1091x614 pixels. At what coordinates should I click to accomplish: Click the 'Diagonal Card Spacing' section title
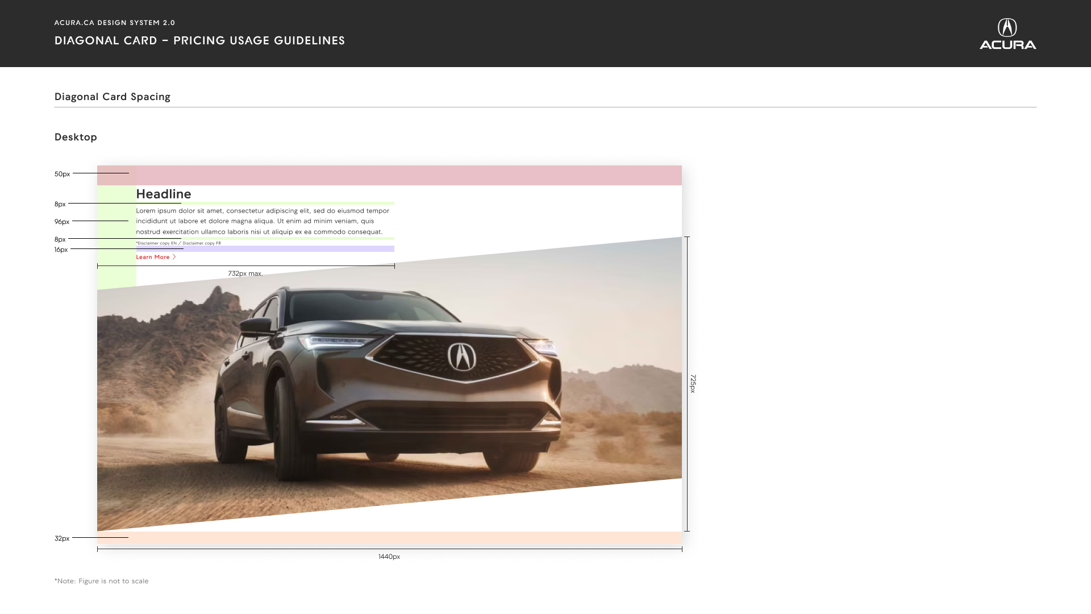tap(113, 97)
